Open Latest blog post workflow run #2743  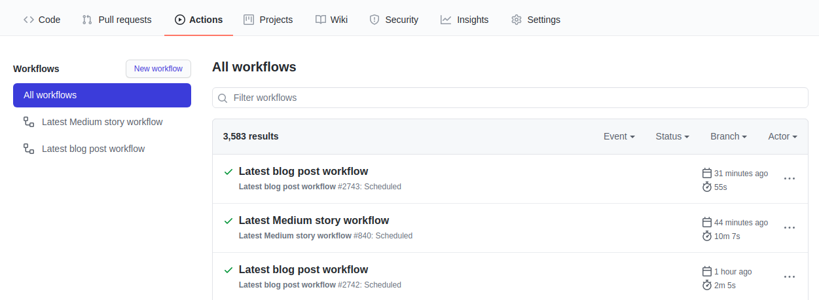303,172
